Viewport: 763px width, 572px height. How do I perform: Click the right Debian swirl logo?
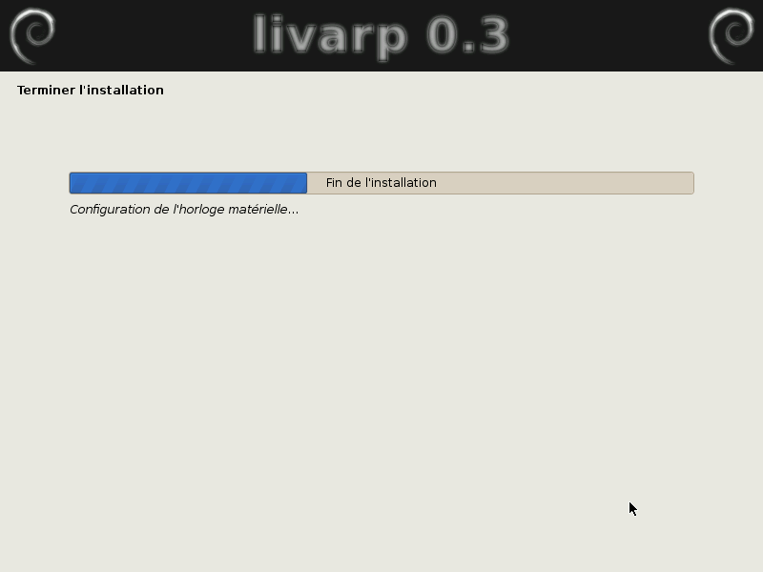pyautogui.click(x=731, y=35)
